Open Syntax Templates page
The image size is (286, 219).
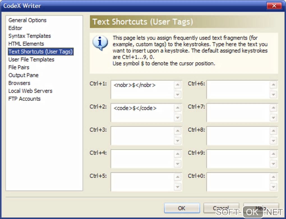click(x=29, y=36)
